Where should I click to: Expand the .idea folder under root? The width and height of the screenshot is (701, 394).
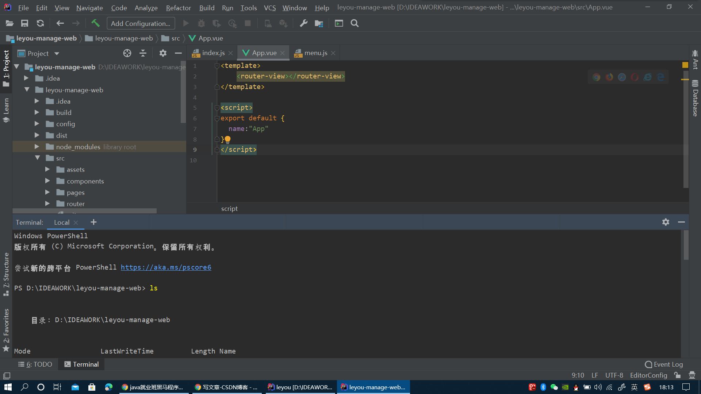point(26,78)
